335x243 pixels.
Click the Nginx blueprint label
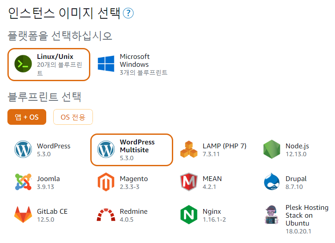pos(212,211)
